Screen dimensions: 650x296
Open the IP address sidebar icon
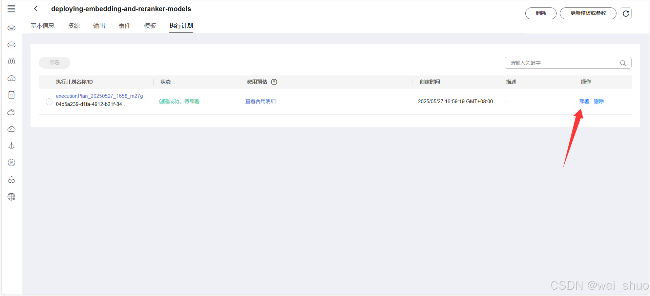pos(12,163)
